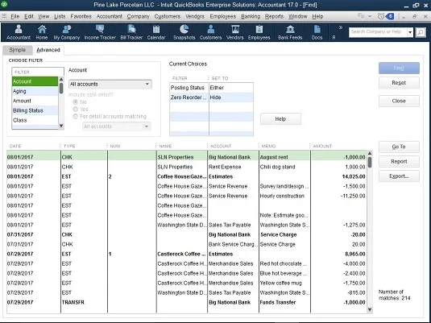The image size is (431, 323).
Task: Select the August rent transaction row
Action: tap(186, 157)
